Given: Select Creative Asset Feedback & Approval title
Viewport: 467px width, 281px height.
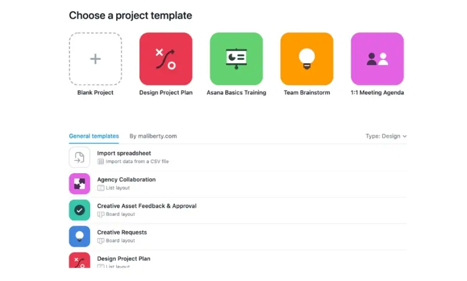Looking at the screenshot, I should pyautogui.click(x=146, y=206).
